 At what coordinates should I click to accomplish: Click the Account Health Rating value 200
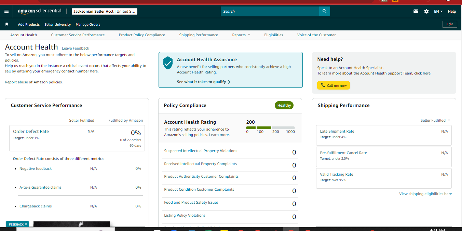coord(250,122)
